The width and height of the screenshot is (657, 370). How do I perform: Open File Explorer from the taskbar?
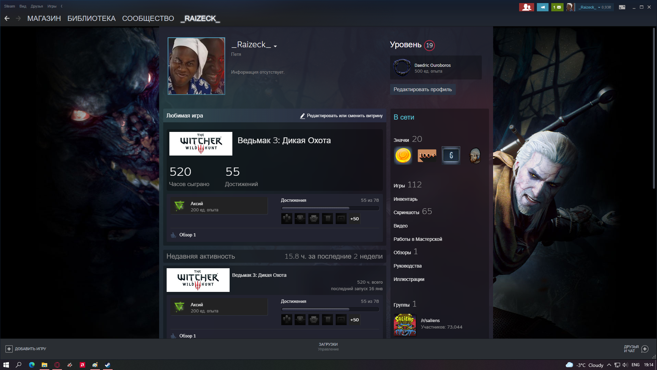[x=44, y=365]
